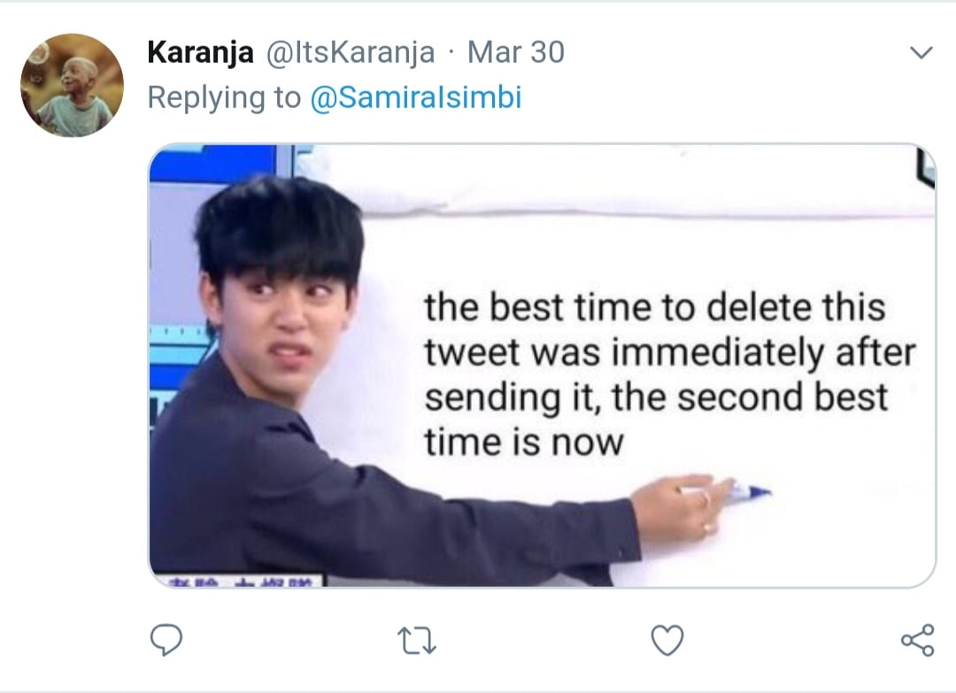Open Karanja's profile avatar
Image resolution: width=956 pixels, height=693 pixels.
coord(72,85)
